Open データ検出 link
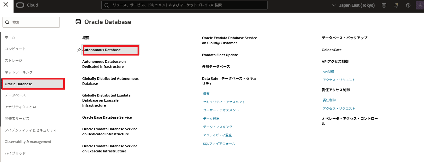The width and height of the screenshot is (424, 165). pyautogui.click(x=211, y=119)
